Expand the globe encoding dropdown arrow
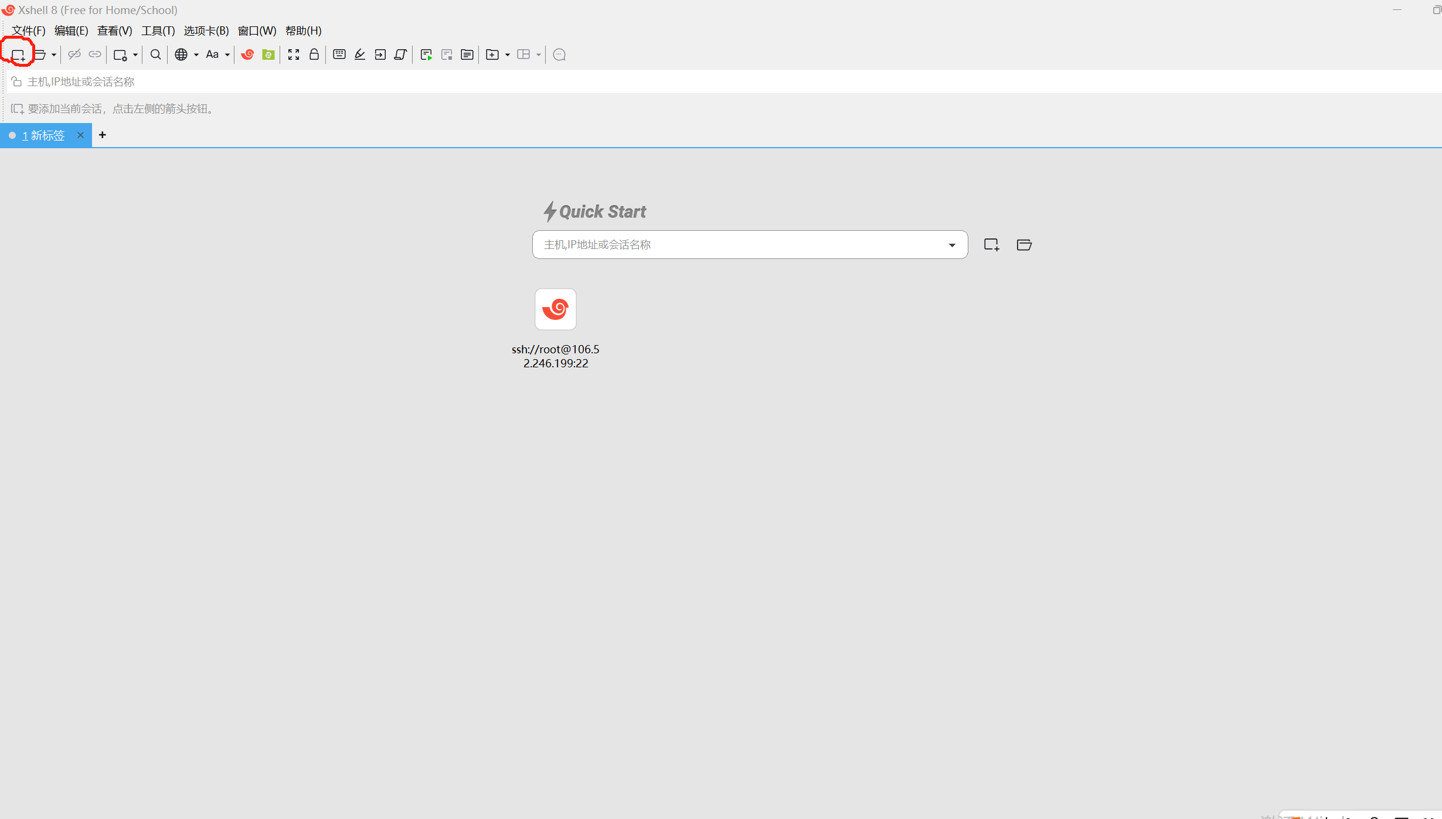 click(x=196, y=55)
